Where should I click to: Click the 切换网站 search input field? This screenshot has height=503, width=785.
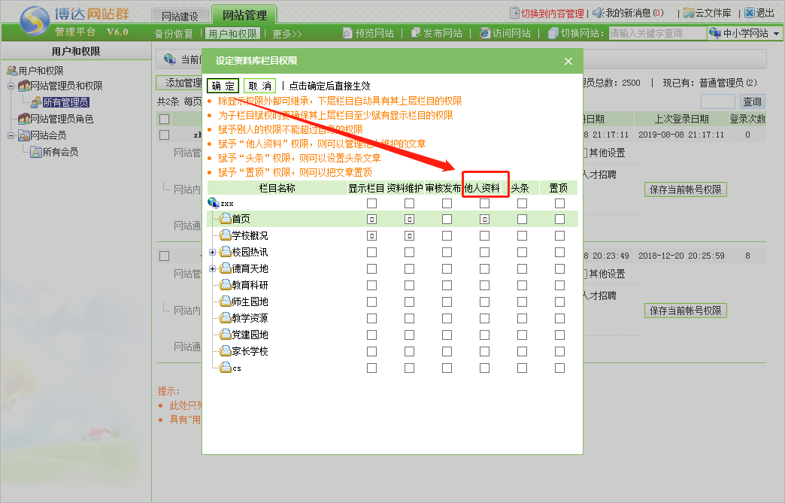[x=656, y=33]
